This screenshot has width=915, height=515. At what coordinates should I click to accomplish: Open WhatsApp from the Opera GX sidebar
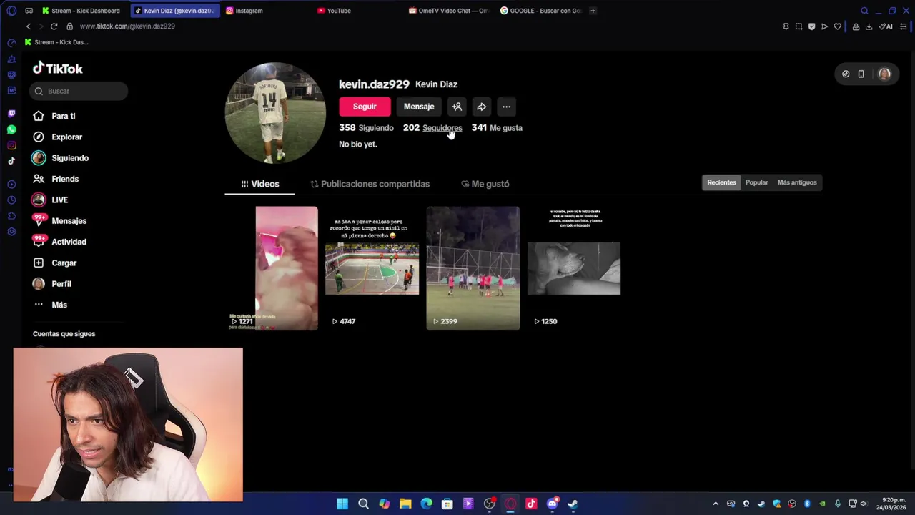[x=11, y=129]
